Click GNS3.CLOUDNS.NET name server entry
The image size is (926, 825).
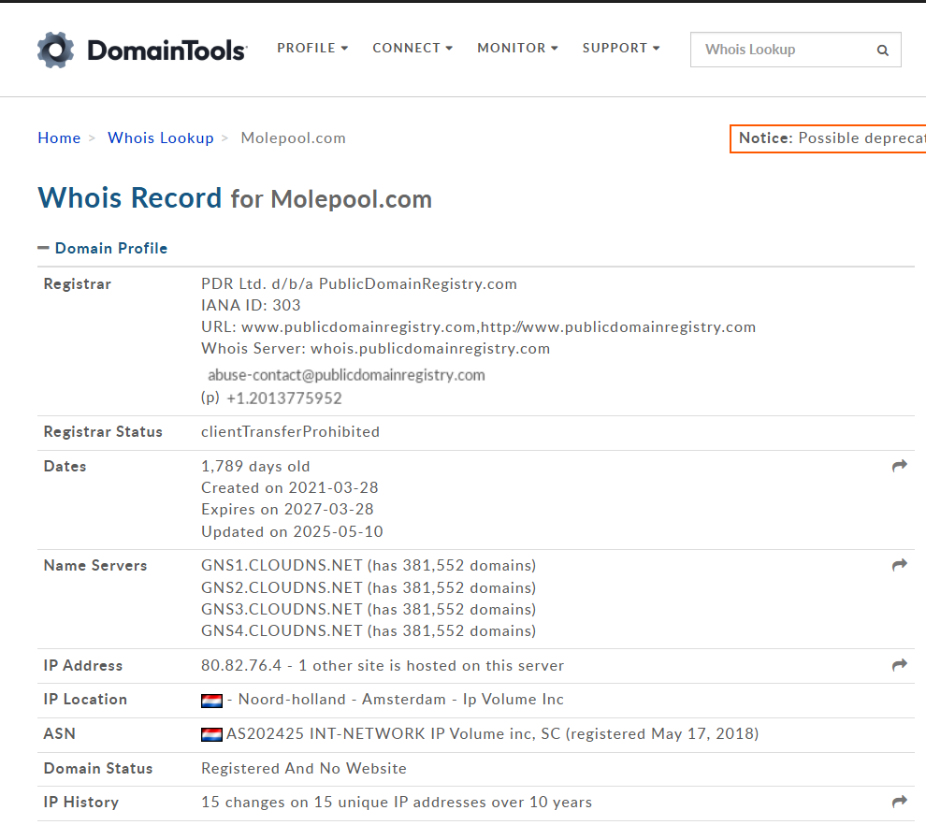[x=369, y=609]
